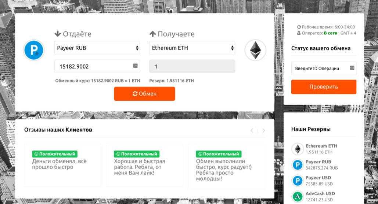The image size is (378, 204).
Task: Click the Резерв: 1.951116 ETH text under receive field
Action: coord(172,81)
